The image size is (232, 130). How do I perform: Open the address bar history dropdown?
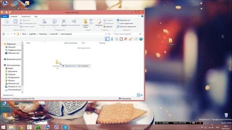point(106,34)
